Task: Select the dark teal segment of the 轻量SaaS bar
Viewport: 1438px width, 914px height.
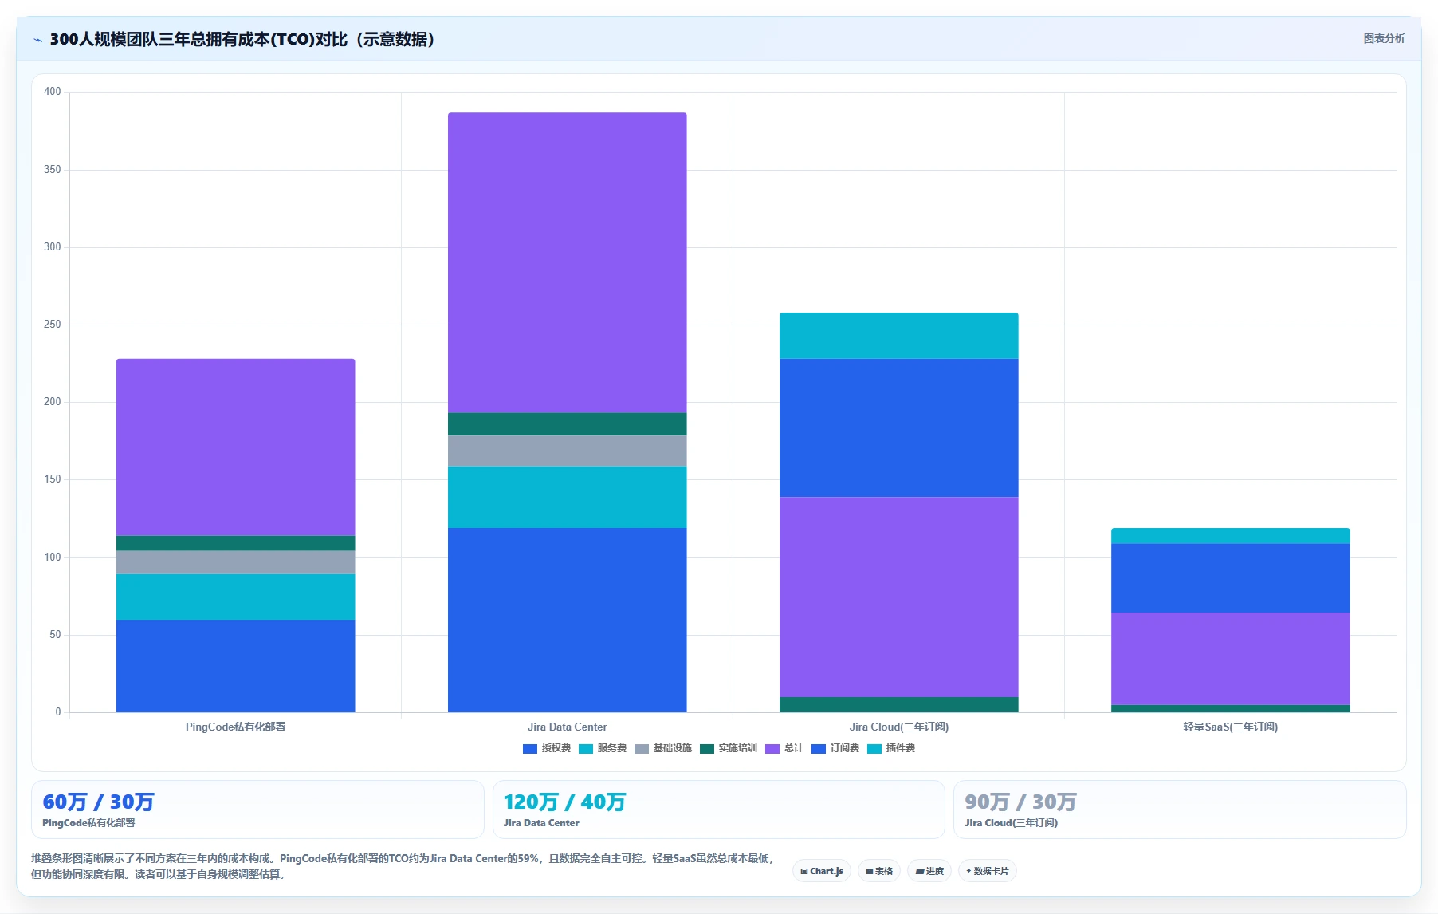Action: pos(1230,708)
